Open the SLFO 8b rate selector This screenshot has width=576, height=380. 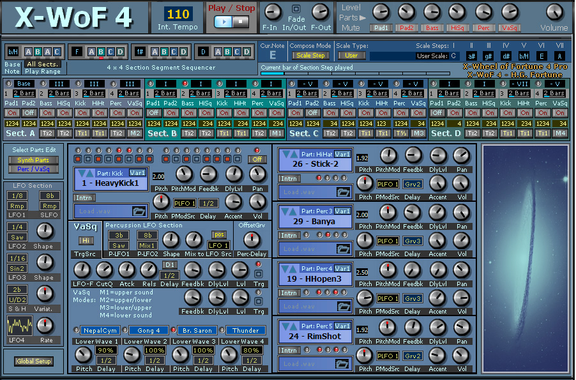pyautogui.click(x=50, y=195)
